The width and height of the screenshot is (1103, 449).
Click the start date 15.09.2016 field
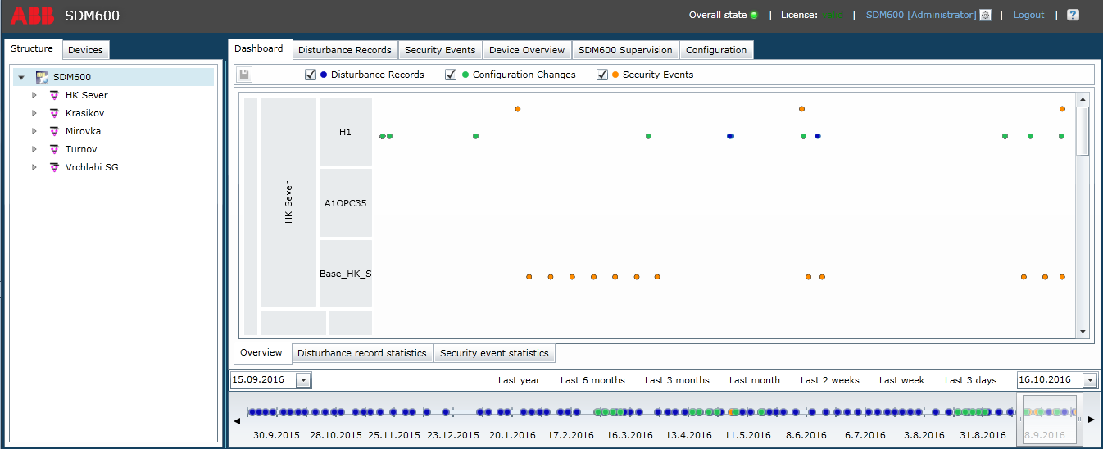coord(262,380)
